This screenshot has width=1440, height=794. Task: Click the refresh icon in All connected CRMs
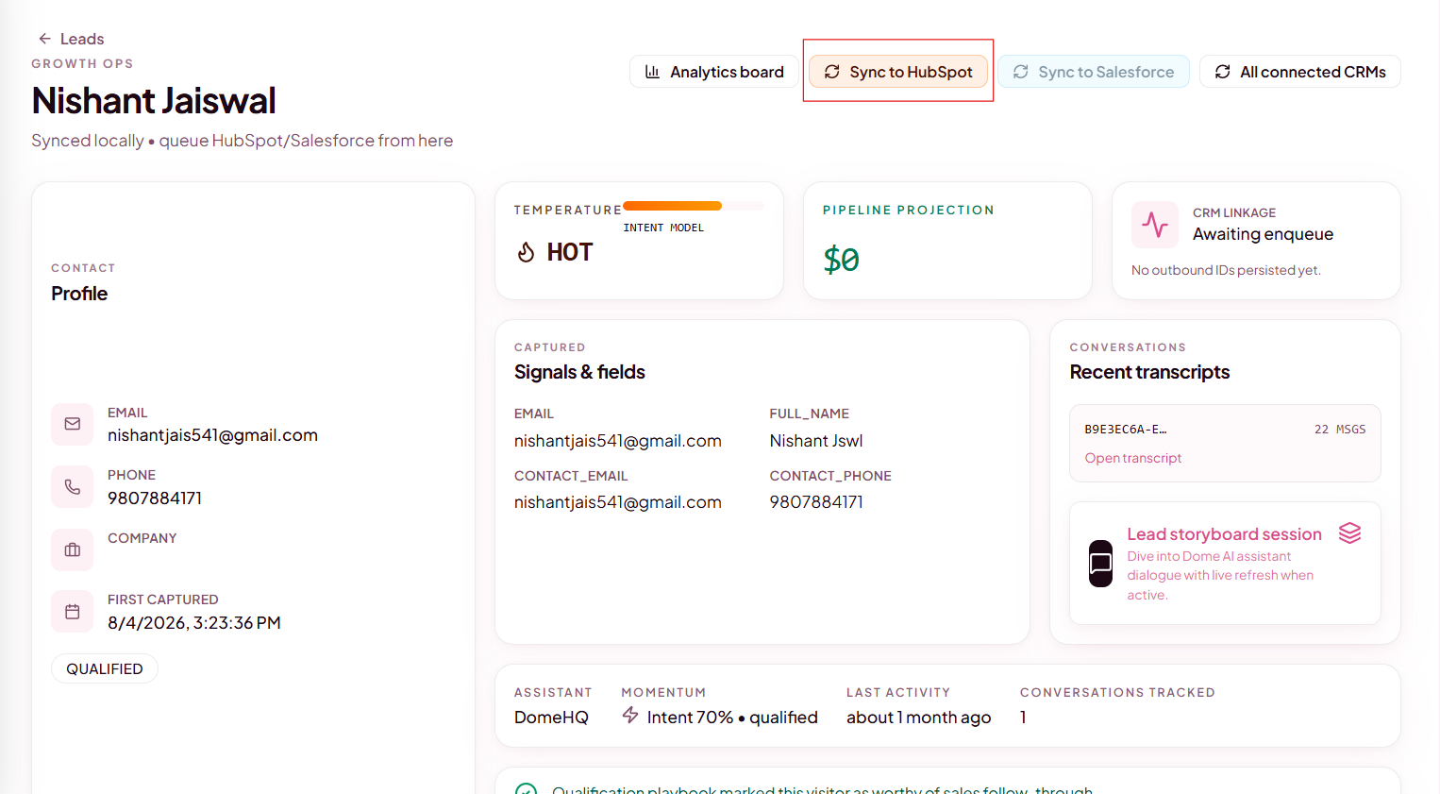point(1222,72)
